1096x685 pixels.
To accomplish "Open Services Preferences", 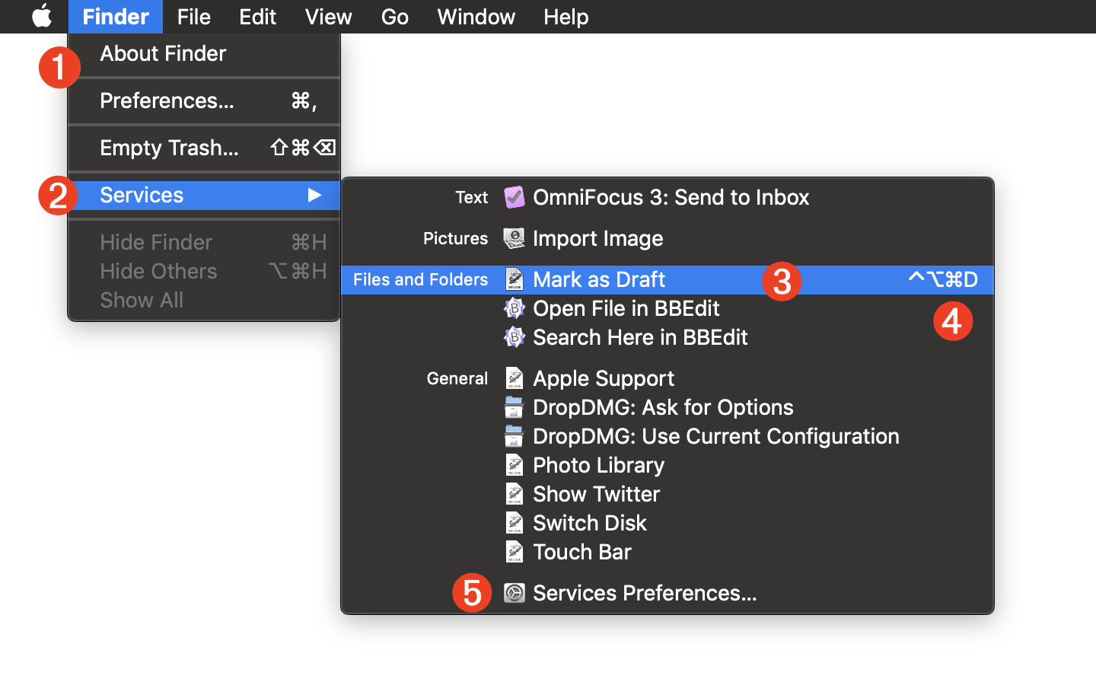I will pyautogui.click(x=644, y=593).
